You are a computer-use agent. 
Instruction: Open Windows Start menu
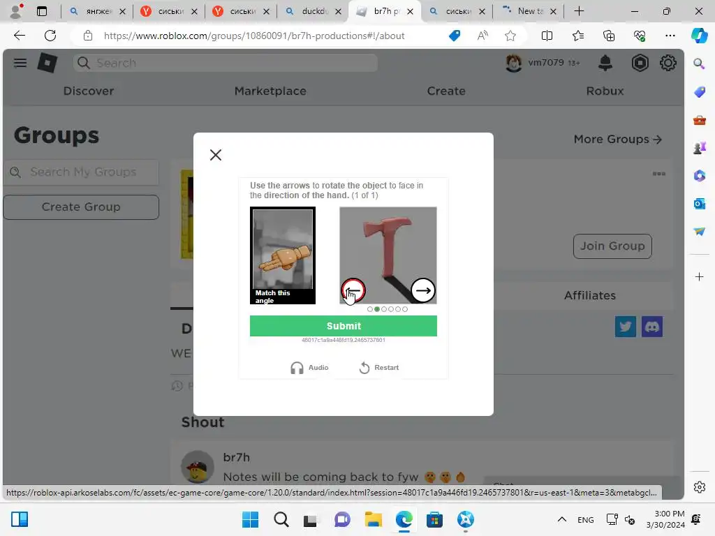coord(250,519)
